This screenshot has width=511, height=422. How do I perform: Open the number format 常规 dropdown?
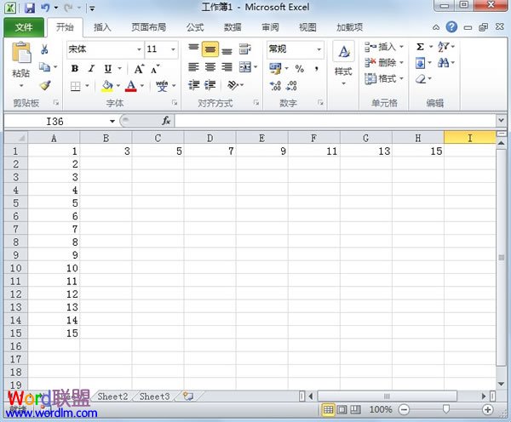click(319, 49)
